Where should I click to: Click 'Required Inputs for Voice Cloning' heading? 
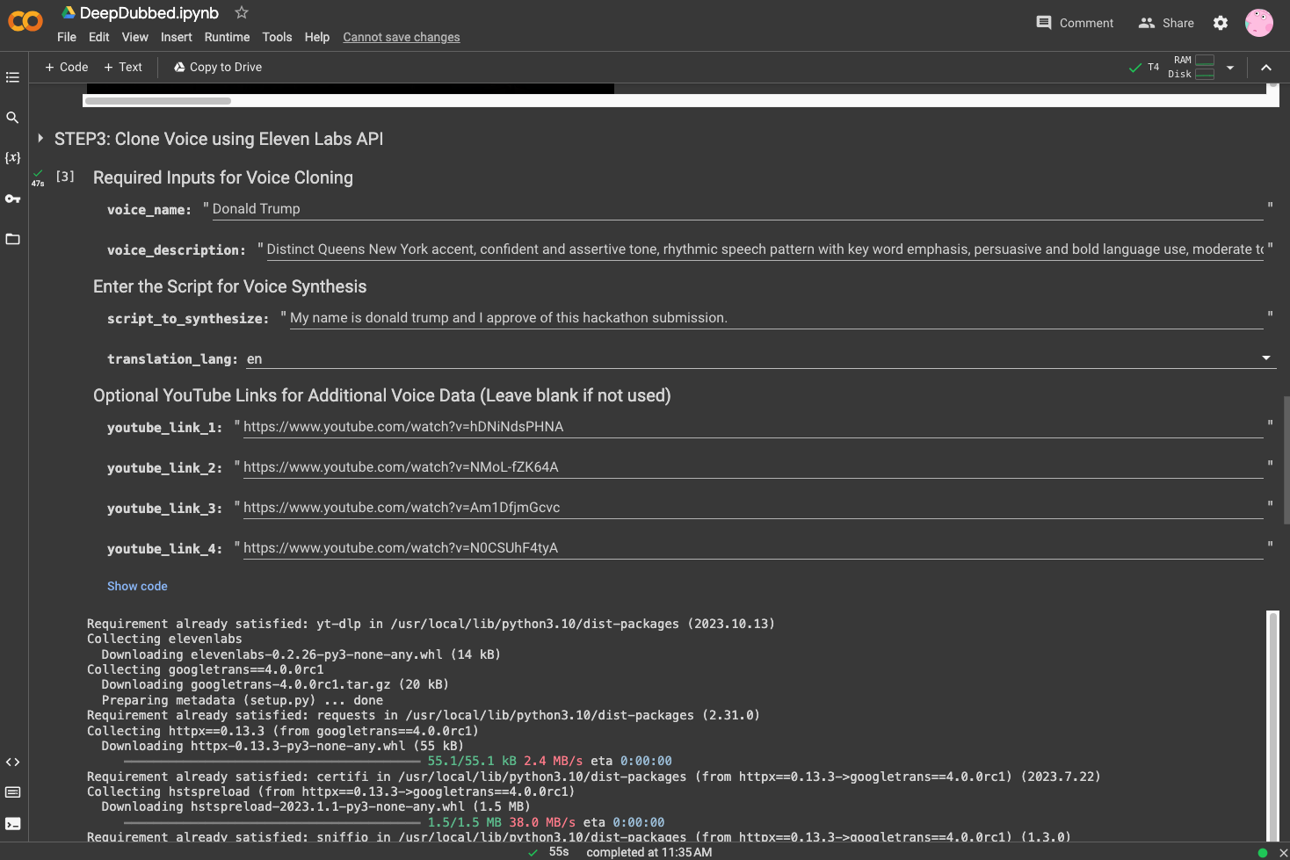223,177
